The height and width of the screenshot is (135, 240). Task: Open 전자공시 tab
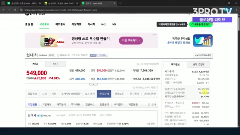[x=134, y=94]
